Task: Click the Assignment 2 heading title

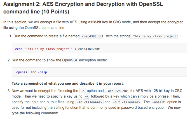Action: click(83, 8)
